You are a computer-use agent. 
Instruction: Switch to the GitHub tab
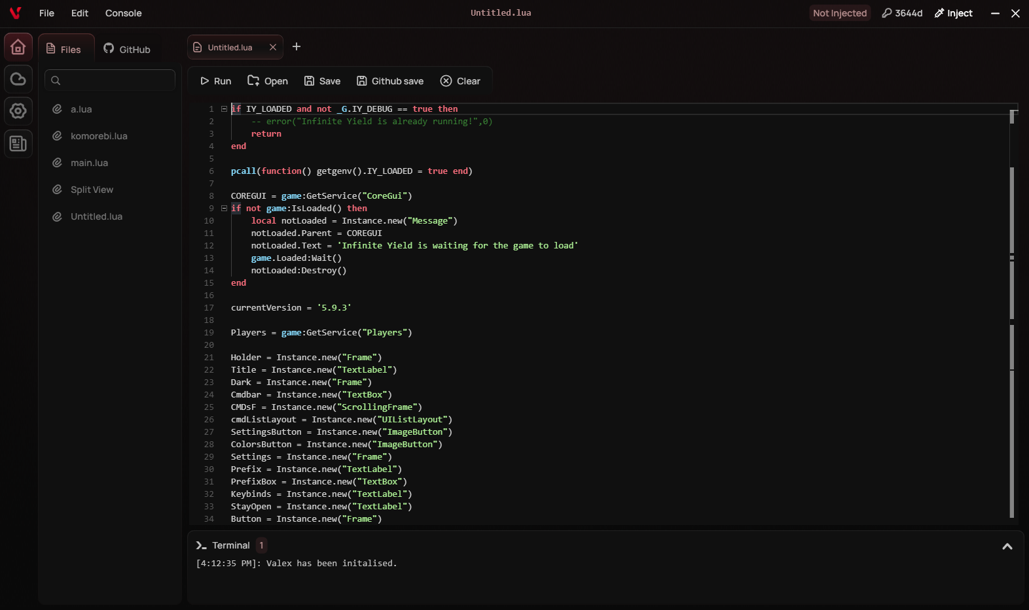click(x=127, y=49)
